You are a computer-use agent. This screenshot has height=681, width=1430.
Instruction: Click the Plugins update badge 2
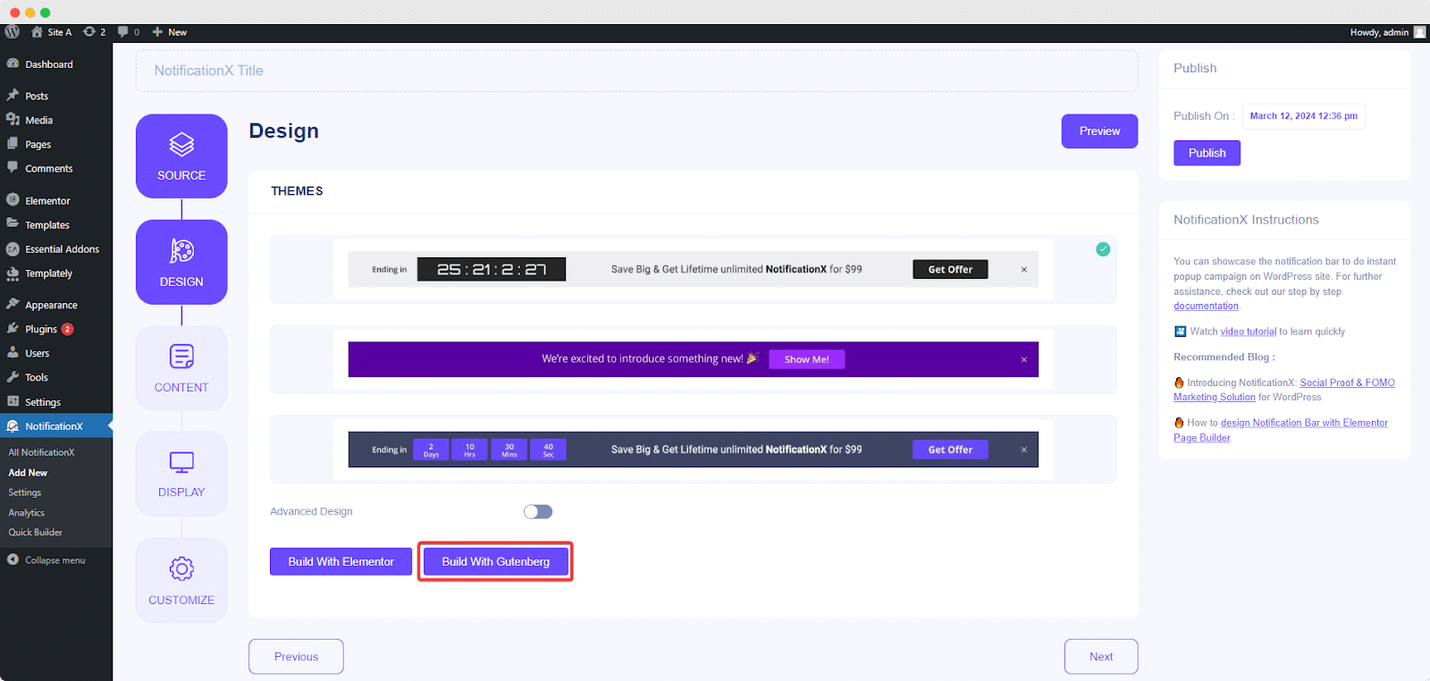coord(67,329)
